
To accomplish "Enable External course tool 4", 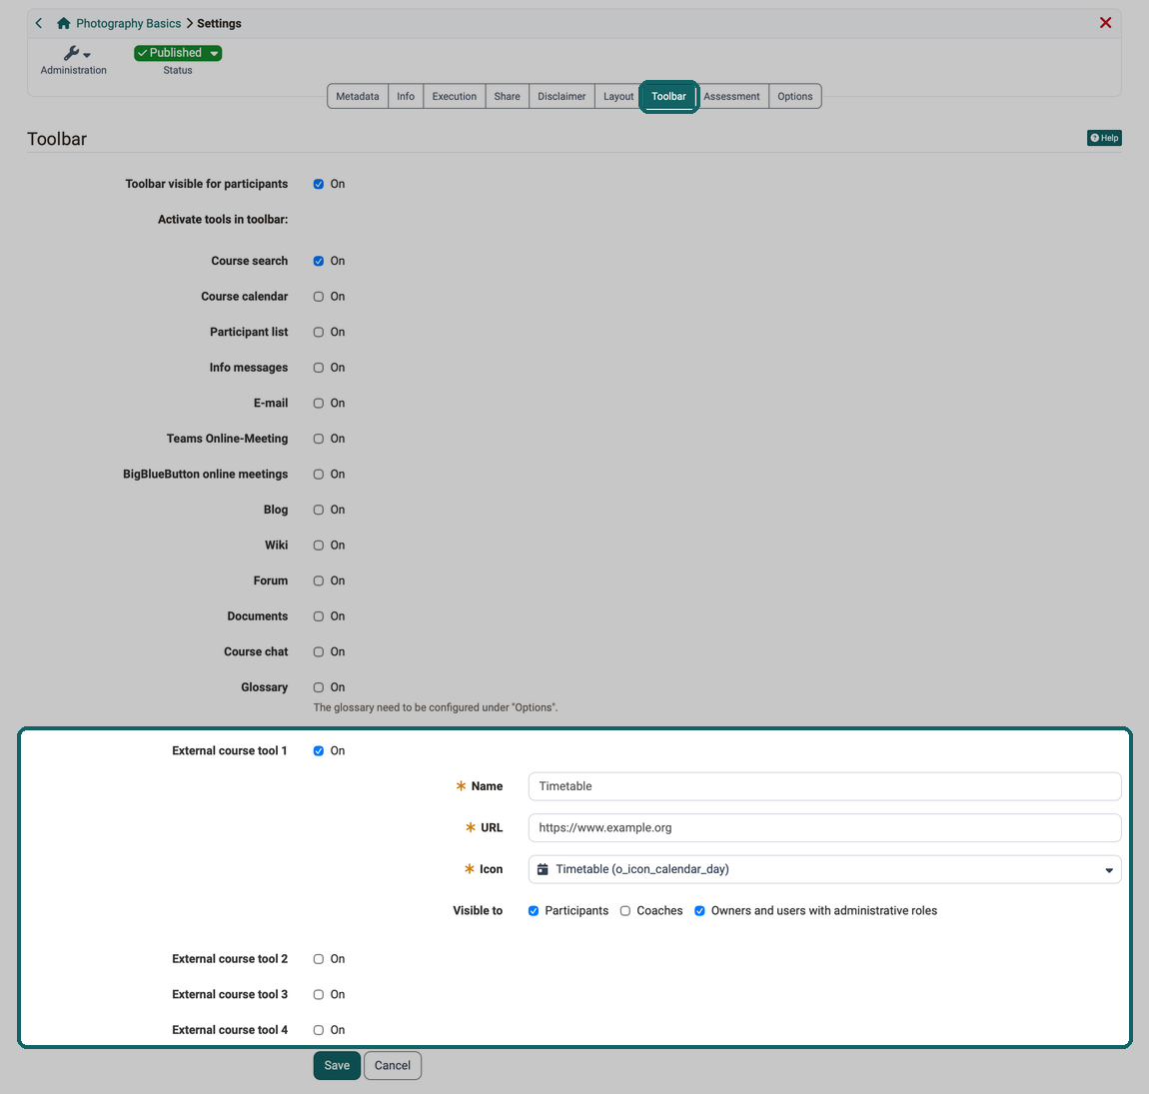I will pyautogui.click(x=319, y=1030).
